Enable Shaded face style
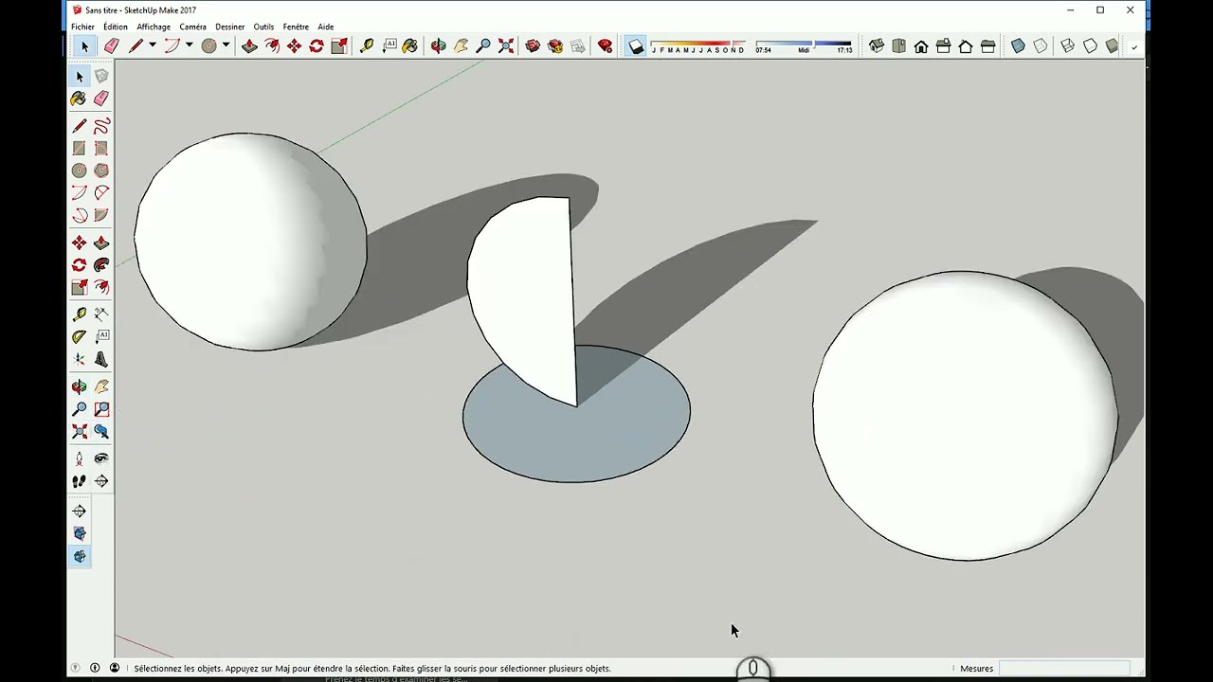This screenshot has width=1213, height=682. (1113, 46)
